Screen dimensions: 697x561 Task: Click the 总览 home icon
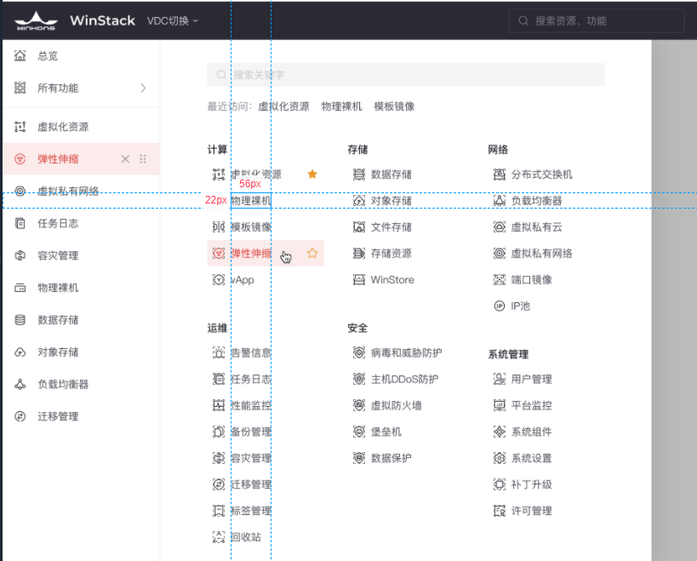point(20,56)
